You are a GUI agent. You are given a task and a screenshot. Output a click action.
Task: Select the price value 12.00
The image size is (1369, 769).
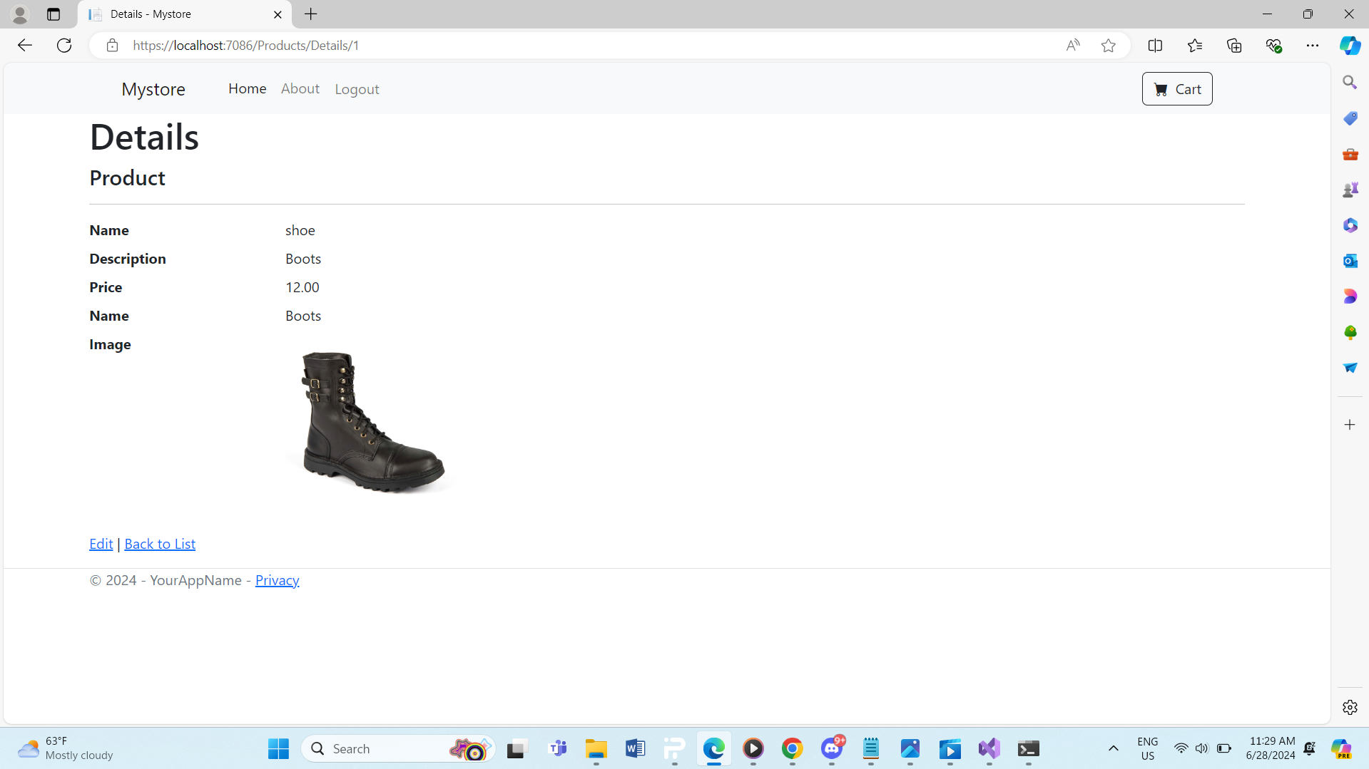pos(302,287)
